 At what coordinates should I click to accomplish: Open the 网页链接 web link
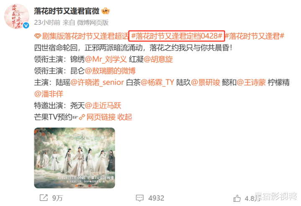pyautogui.click(x=101, y=117)
